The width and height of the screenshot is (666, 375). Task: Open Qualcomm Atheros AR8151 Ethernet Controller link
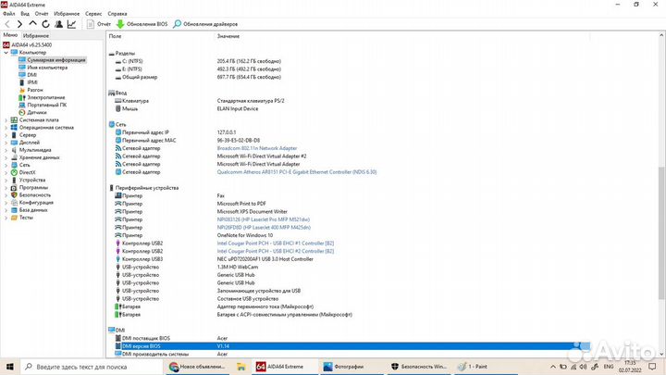[297, 172]
